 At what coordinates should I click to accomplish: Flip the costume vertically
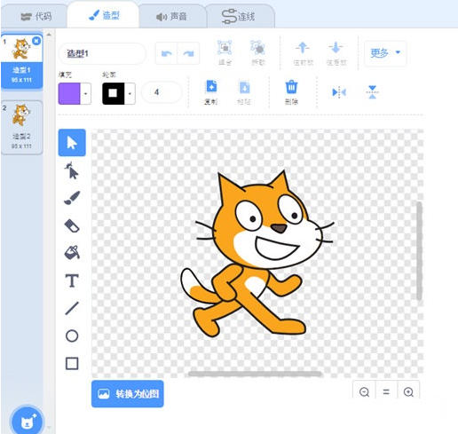click(x=372, y=92)
